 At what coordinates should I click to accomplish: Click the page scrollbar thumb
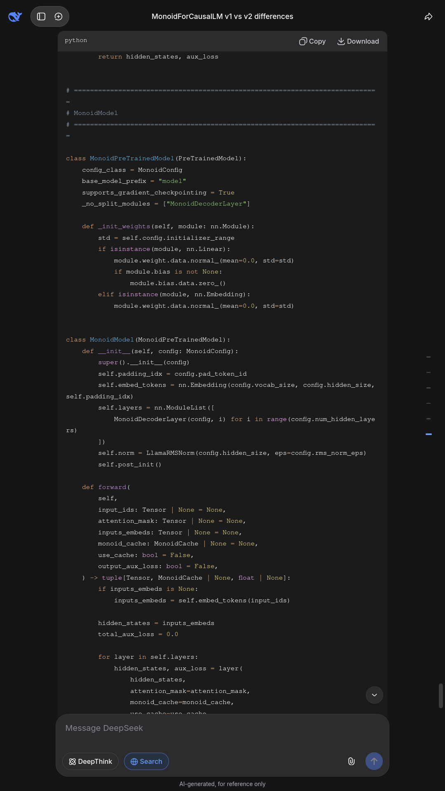pos(440,695)
